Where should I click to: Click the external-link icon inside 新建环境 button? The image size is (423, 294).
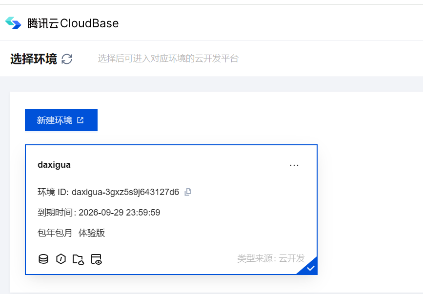[80, 119]
